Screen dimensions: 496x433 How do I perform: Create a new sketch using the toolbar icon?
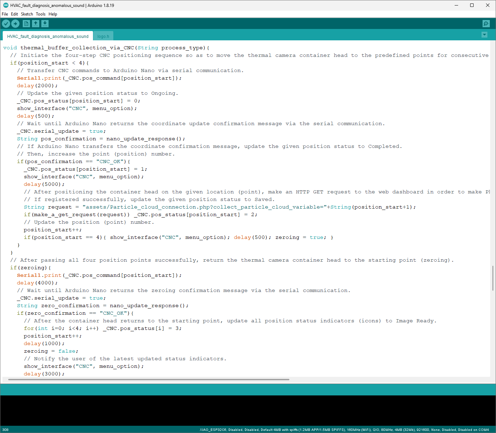(26, 23)
